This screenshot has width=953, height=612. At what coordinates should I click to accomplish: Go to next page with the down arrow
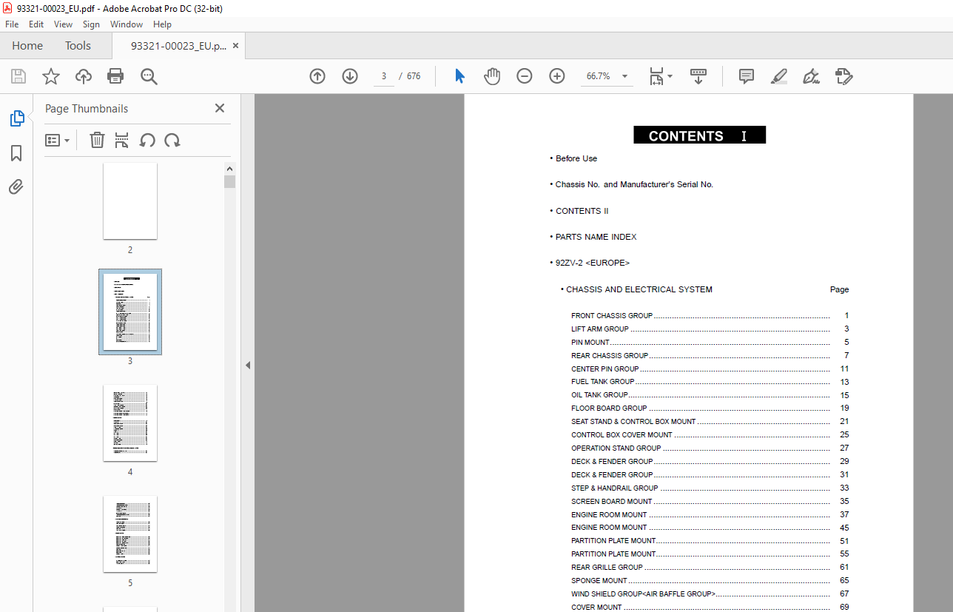(350, 76)
